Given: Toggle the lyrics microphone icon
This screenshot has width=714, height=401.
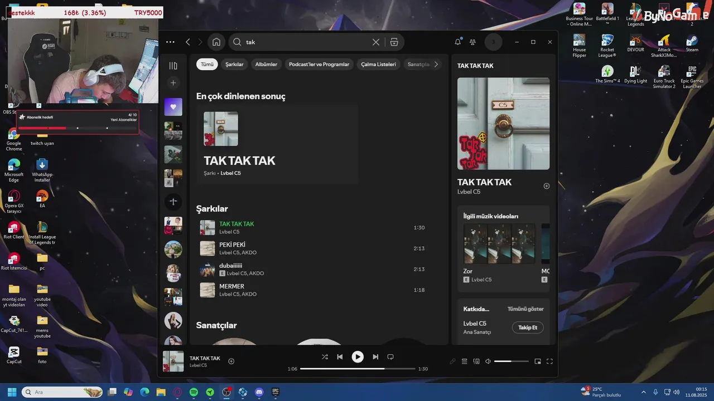Looking at the screenshot, I should 452,361.
